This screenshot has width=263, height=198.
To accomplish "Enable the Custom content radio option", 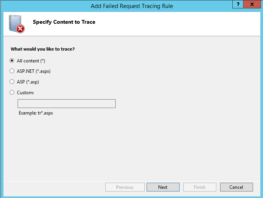I will (12, 92).
